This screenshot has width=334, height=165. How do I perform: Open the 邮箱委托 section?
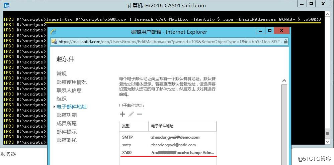click(67, 140)
